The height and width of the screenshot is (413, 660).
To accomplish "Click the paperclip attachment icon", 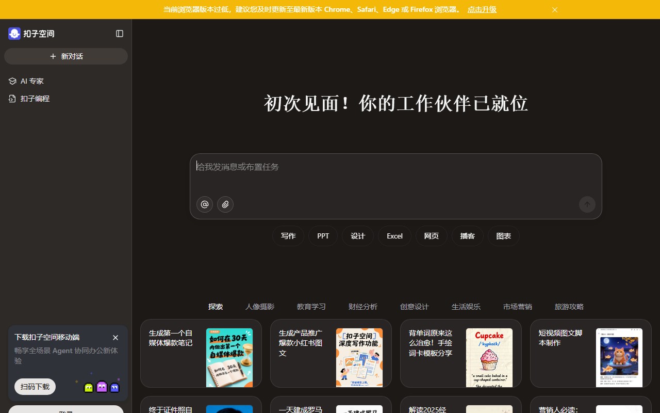I will (x=225, y=204).
